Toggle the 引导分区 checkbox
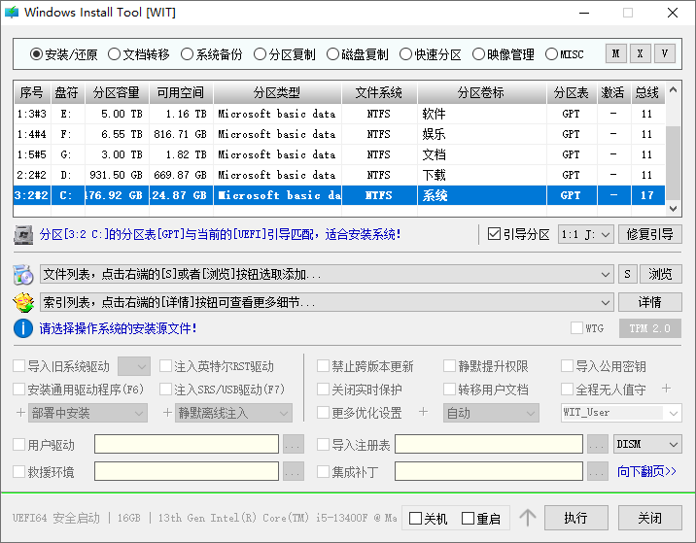The height and width of the screenshot is (543, 696). pos(495,234)
